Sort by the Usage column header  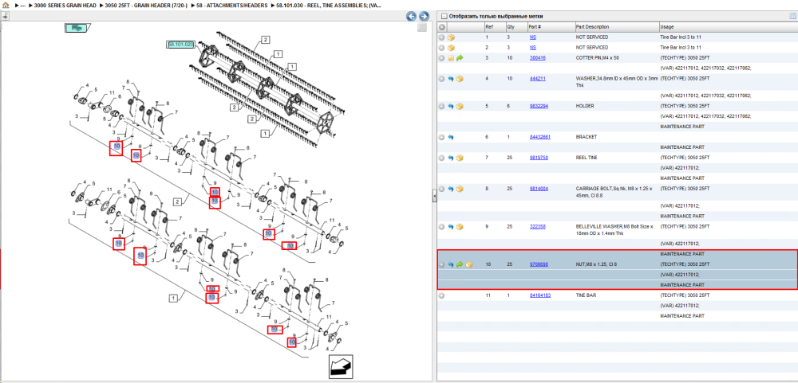point(727,27)
